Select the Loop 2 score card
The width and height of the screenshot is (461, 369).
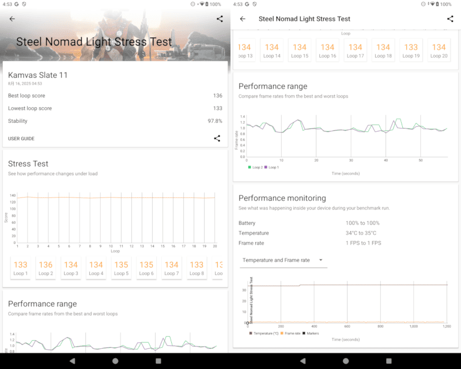[46, 268]
